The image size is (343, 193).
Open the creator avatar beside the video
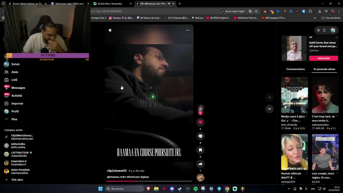[200, 108]
